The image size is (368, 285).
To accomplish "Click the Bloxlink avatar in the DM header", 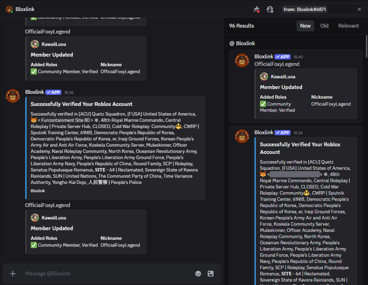I will tap(9, 9).
